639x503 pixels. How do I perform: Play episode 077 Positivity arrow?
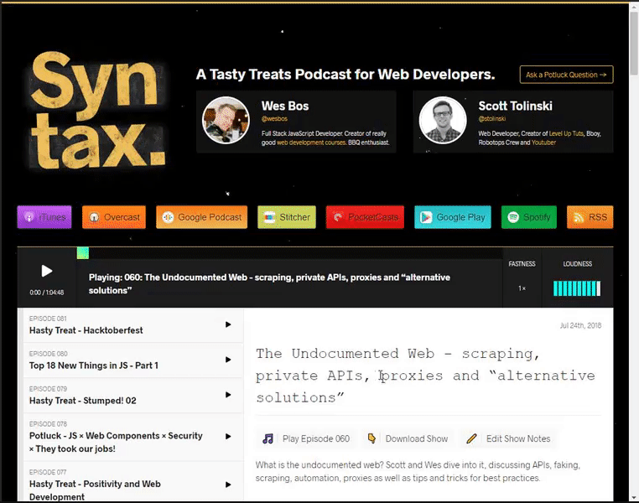pyautogui.click(x=228, y=485)
